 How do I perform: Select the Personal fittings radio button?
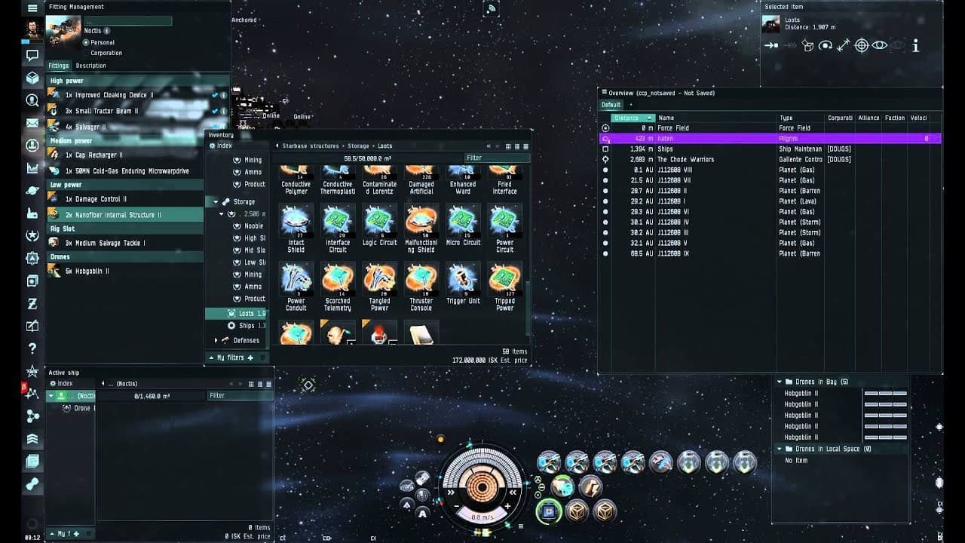pyautogui.click(x=86, y=42)
